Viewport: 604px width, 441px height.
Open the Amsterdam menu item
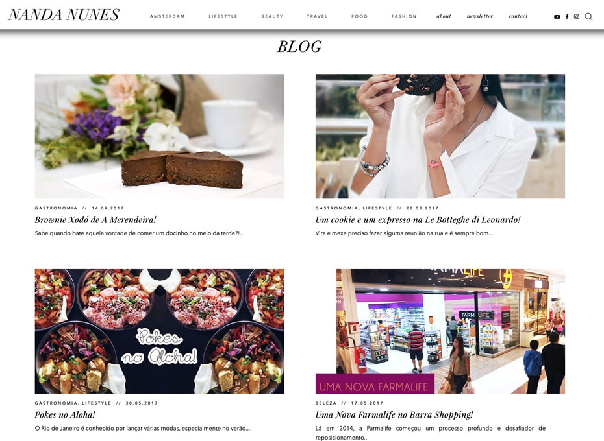click(167, 16)
